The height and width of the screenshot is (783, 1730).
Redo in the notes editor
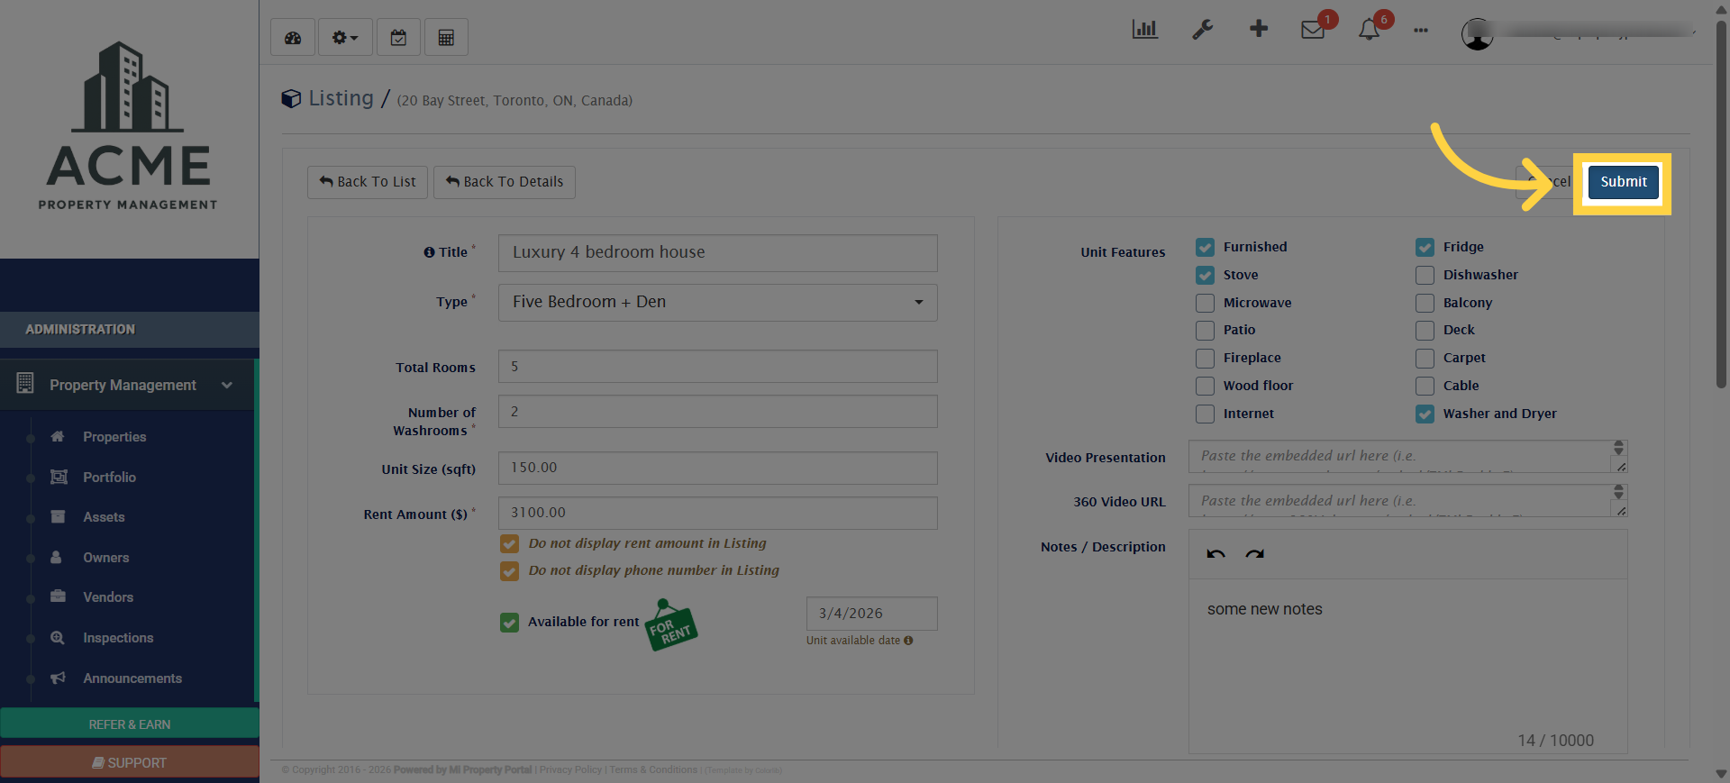[1254, 554]
